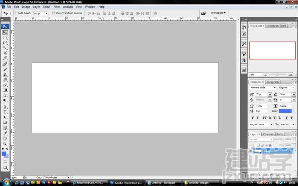Viewport: 298px width, 186px height.
Task: Open the Filter menu
Action: point(57,7)
